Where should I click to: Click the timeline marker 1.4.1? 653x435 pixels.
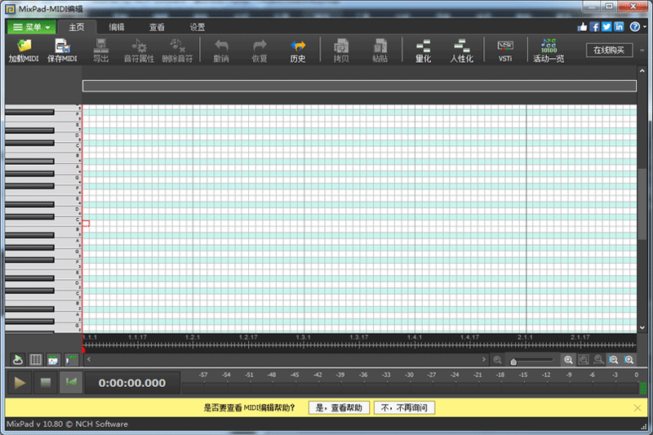point(415,337)
